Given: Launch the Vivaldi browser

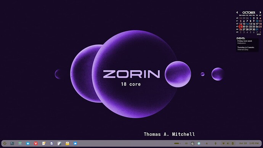Looking at the screenshot, I should pyautogui.click(x=36, y=143).
